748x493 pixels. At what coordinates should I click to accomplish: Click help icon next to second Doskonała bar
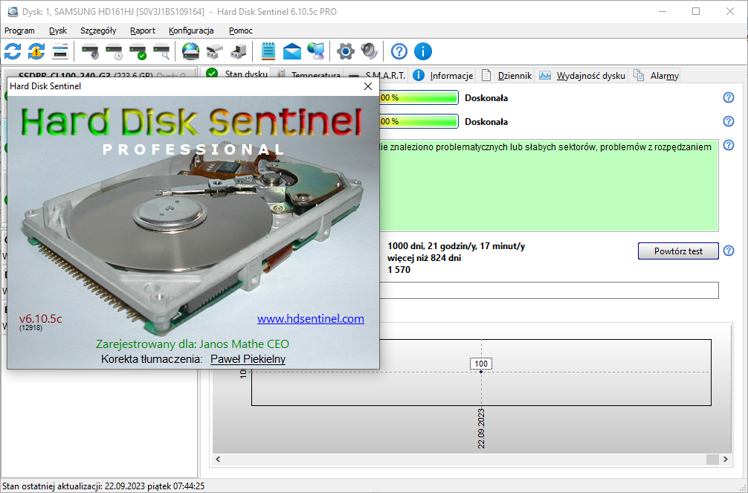click(729, 121)
